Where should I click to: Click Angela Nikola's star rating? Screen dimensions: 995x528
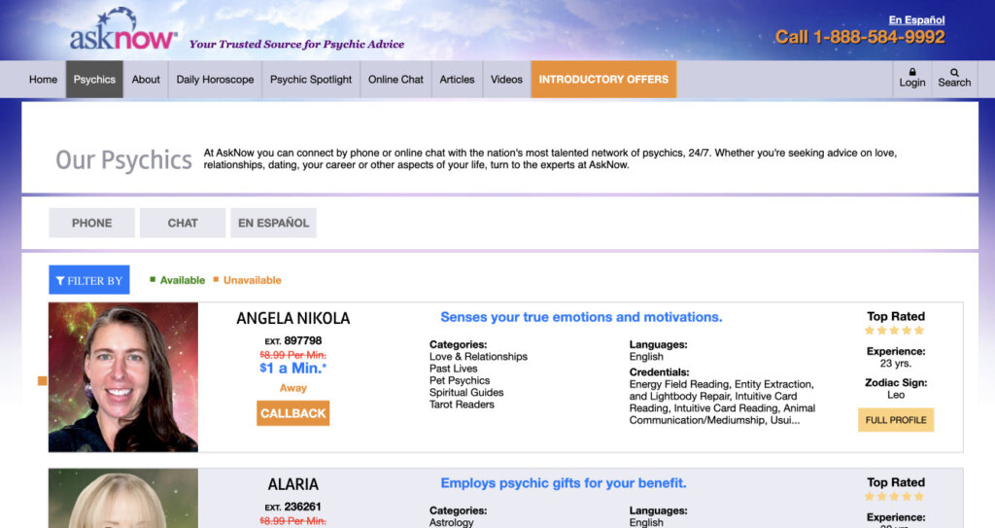tap(895, 331)
